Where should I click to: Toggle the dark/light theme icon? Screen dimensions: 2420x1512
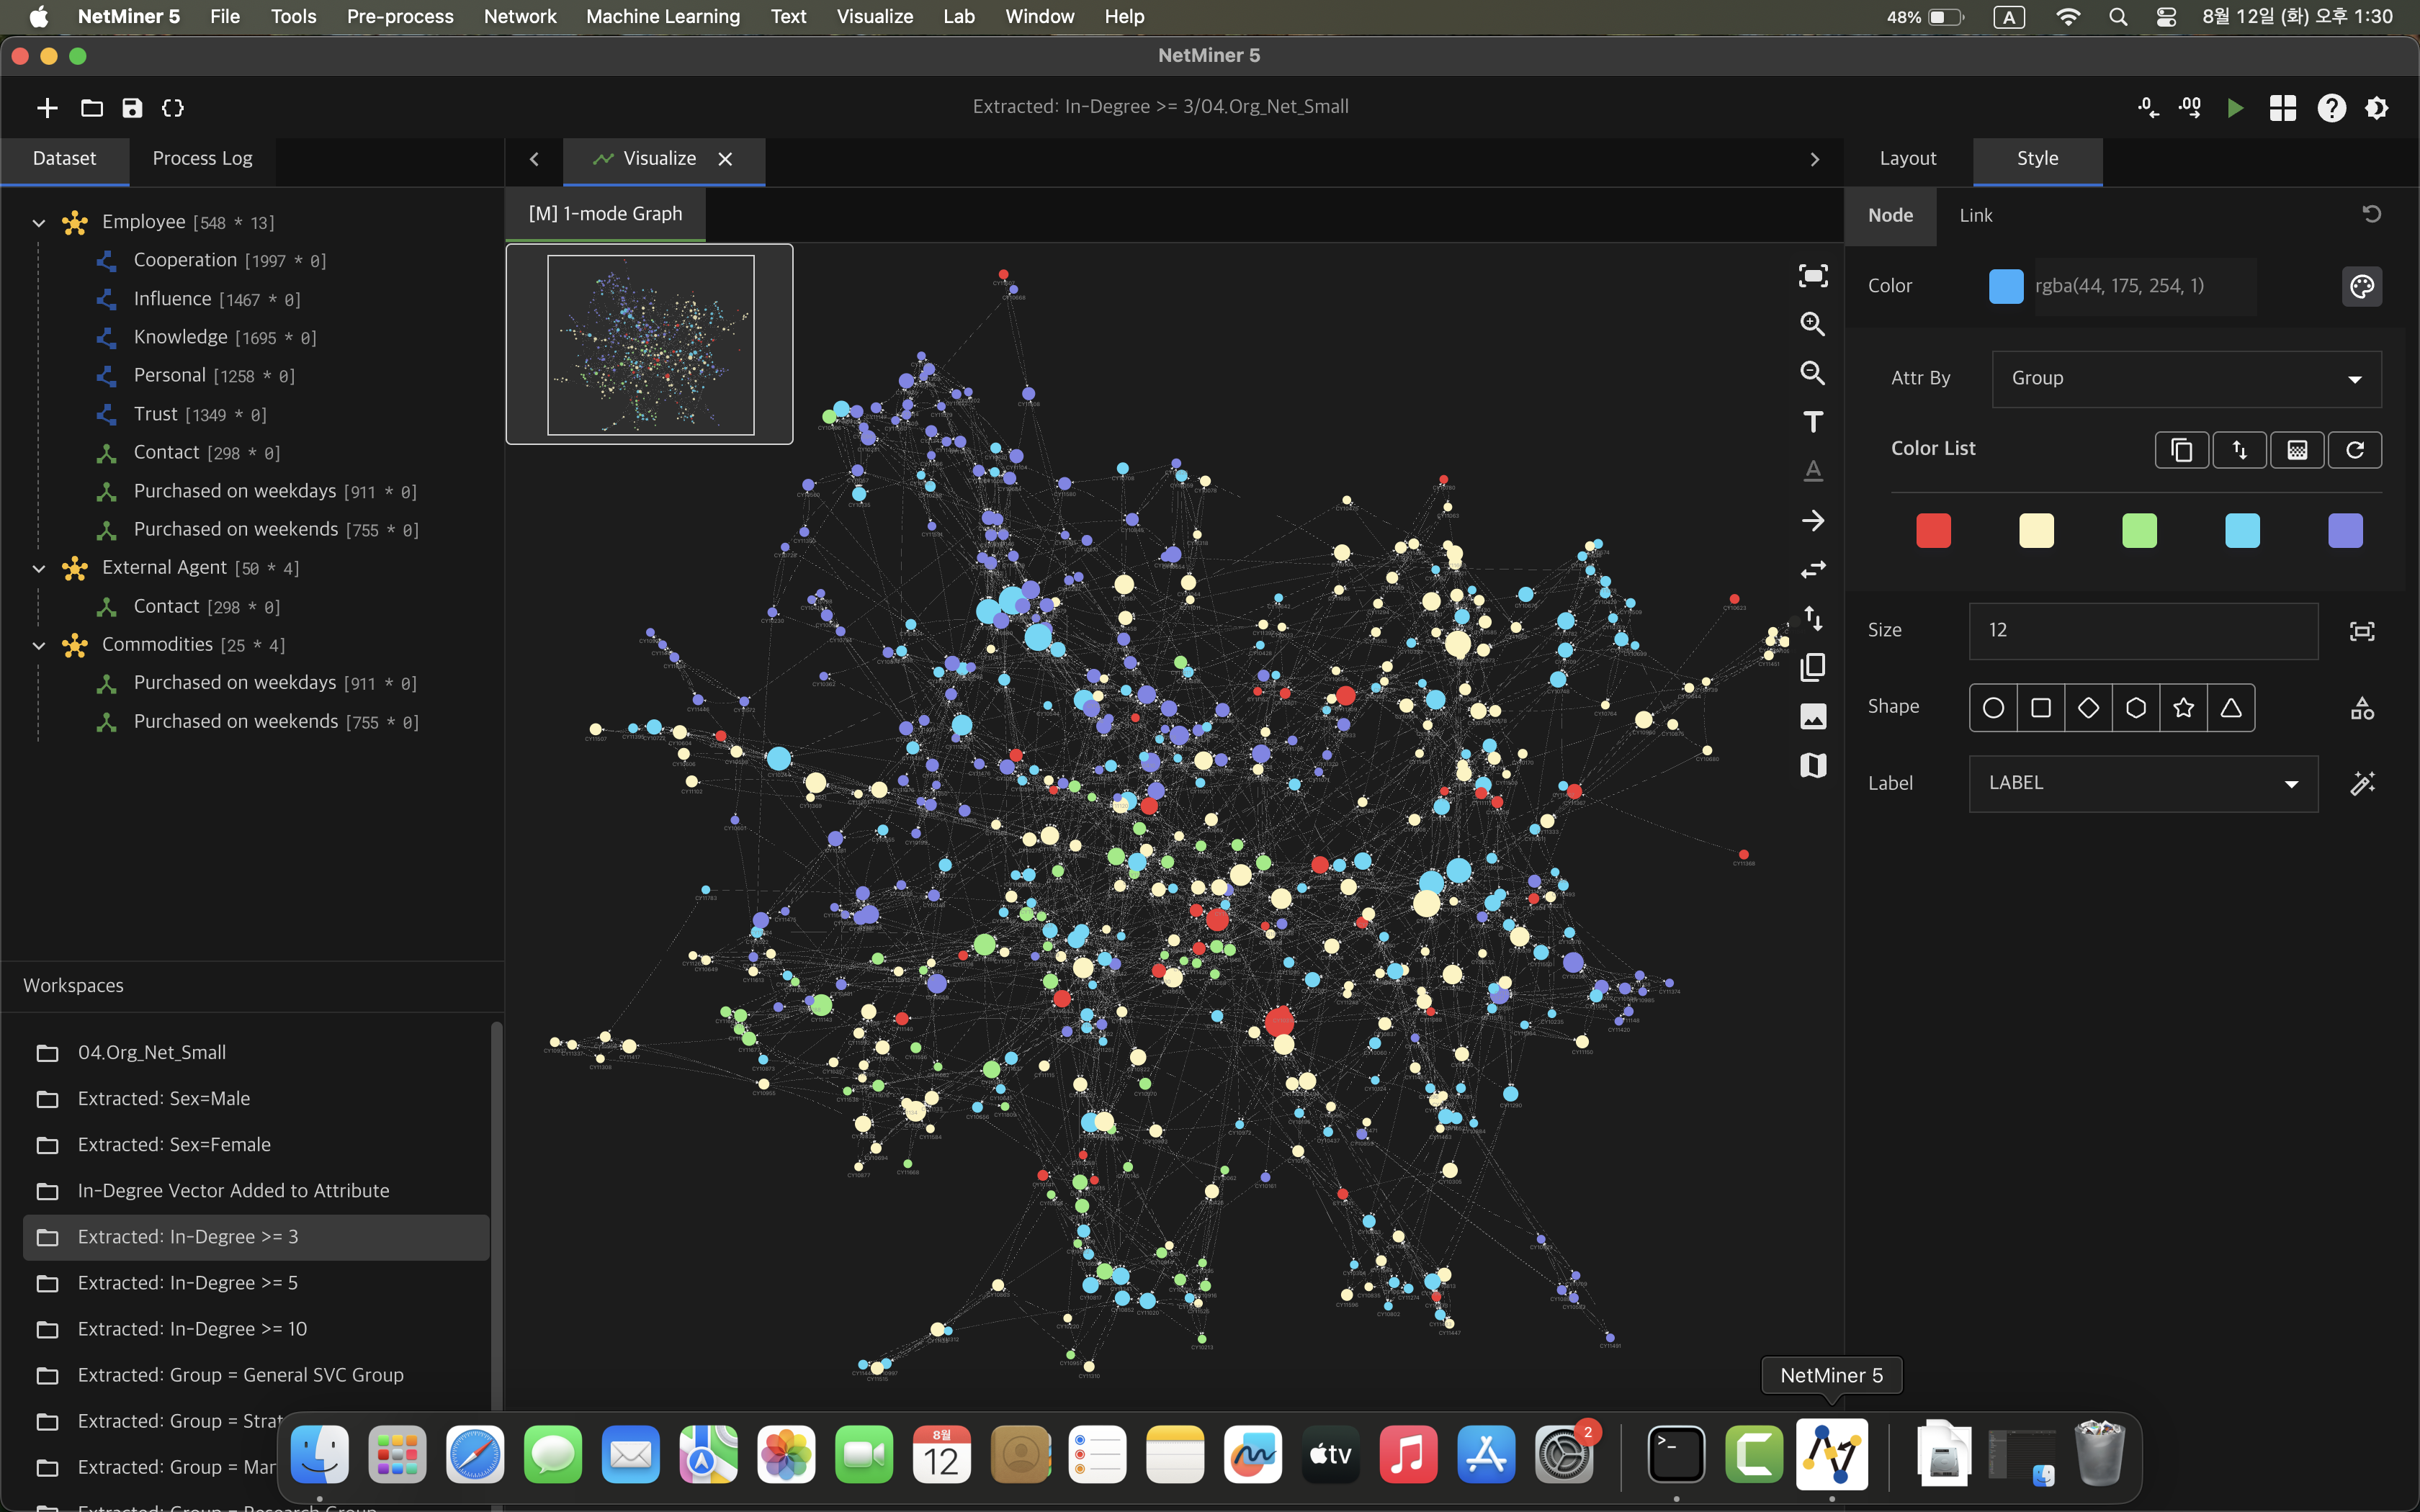pyautogui.click(x=2377, y=108)
